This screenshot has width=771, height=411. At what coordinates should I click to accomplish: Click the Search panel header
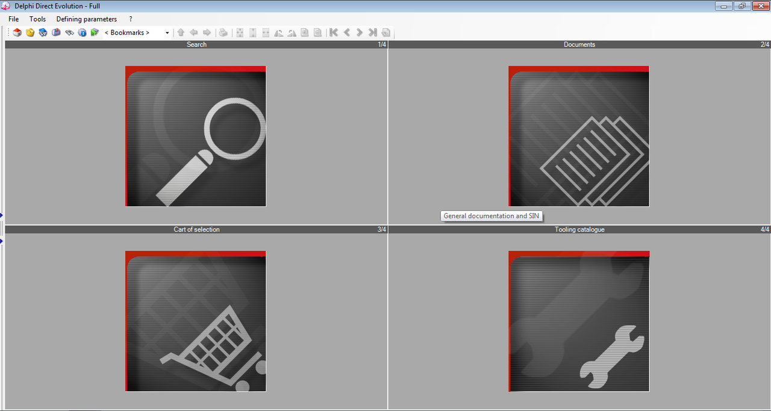[196, 45]
